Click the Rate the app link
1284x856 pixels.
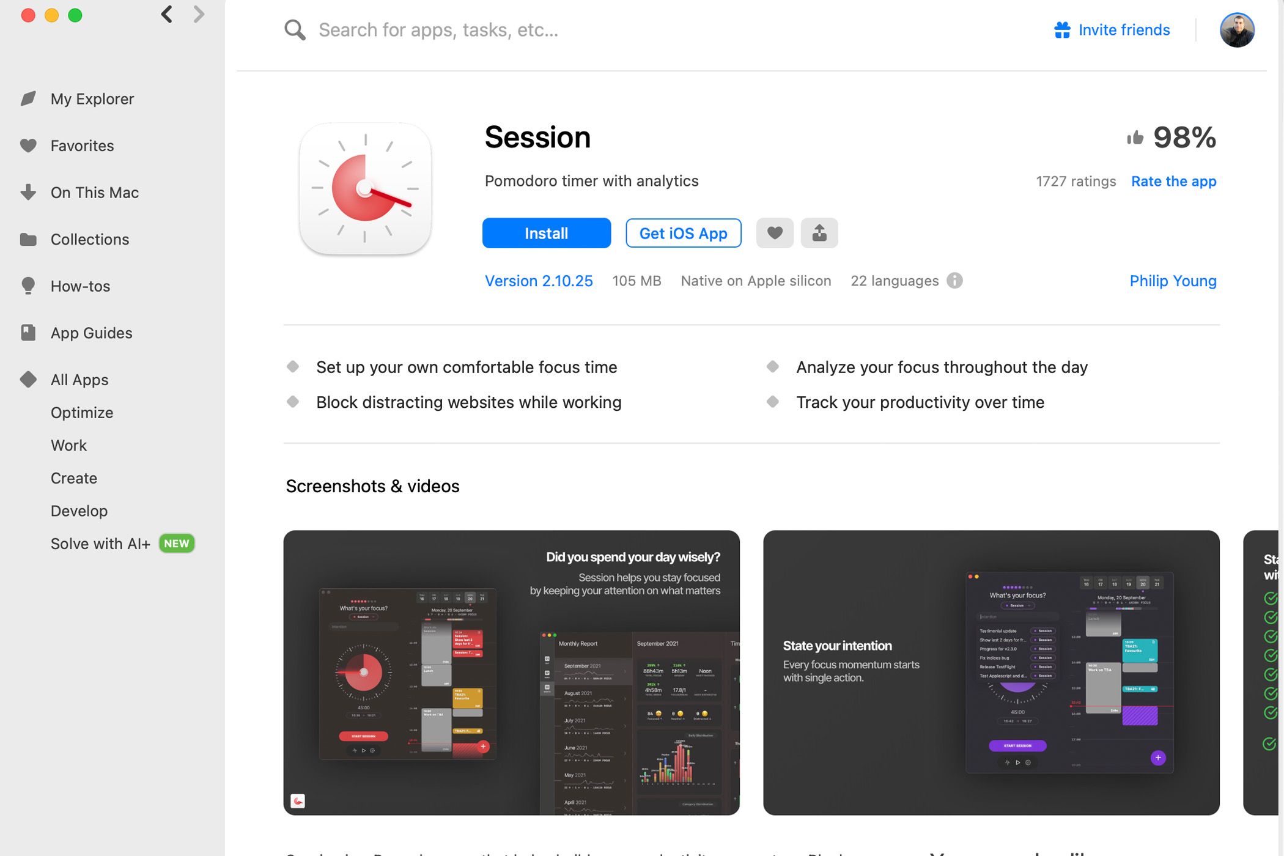pos(1172,180)
